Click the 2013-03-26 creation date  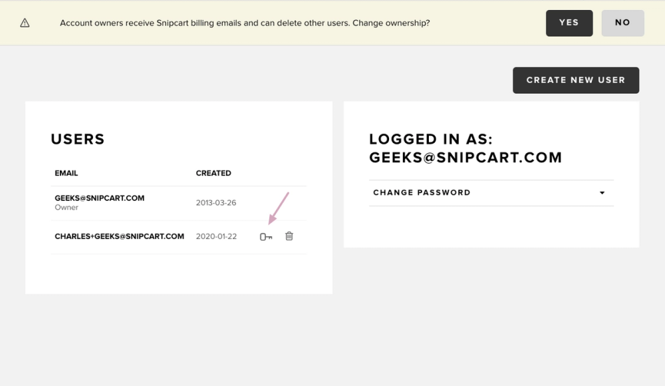coord(216,202)
